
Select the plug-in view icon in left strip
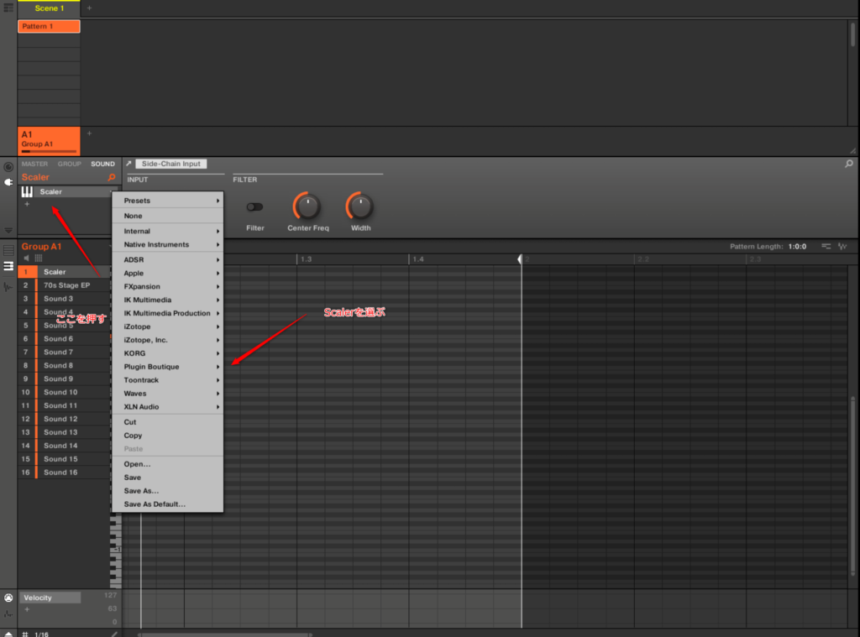coord(8,181)
